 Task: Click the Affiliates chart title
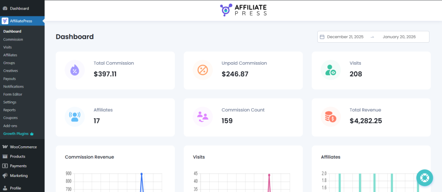(331, 157)
